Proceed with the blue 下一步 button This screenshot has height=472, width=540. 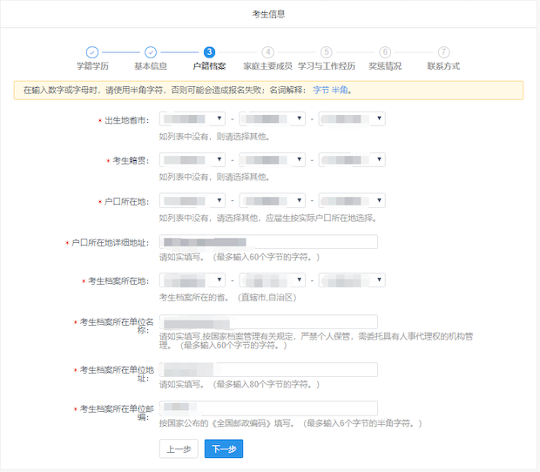click(224, 449)
